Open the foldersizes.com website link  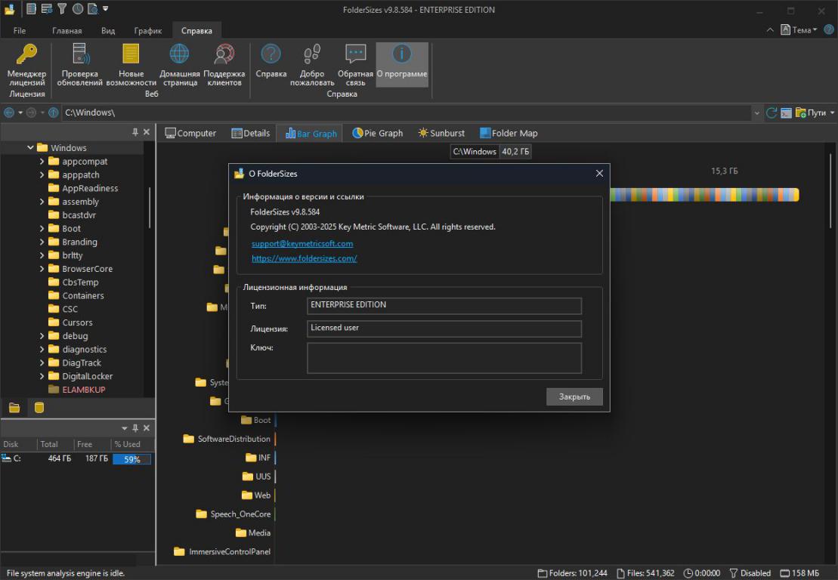click(x=304, y=258)
